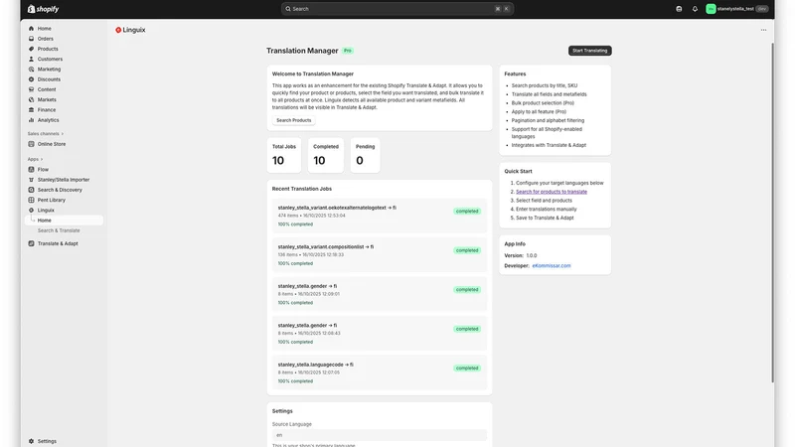This screenshot has width=795, height=447.
Task: Click the Stanley/Stella Importer app icon
Action: (x=31, y=180)
